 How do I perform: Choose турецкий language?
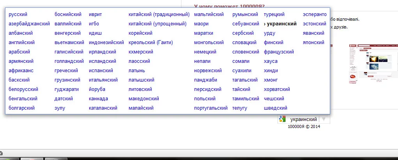pos(274,14)
